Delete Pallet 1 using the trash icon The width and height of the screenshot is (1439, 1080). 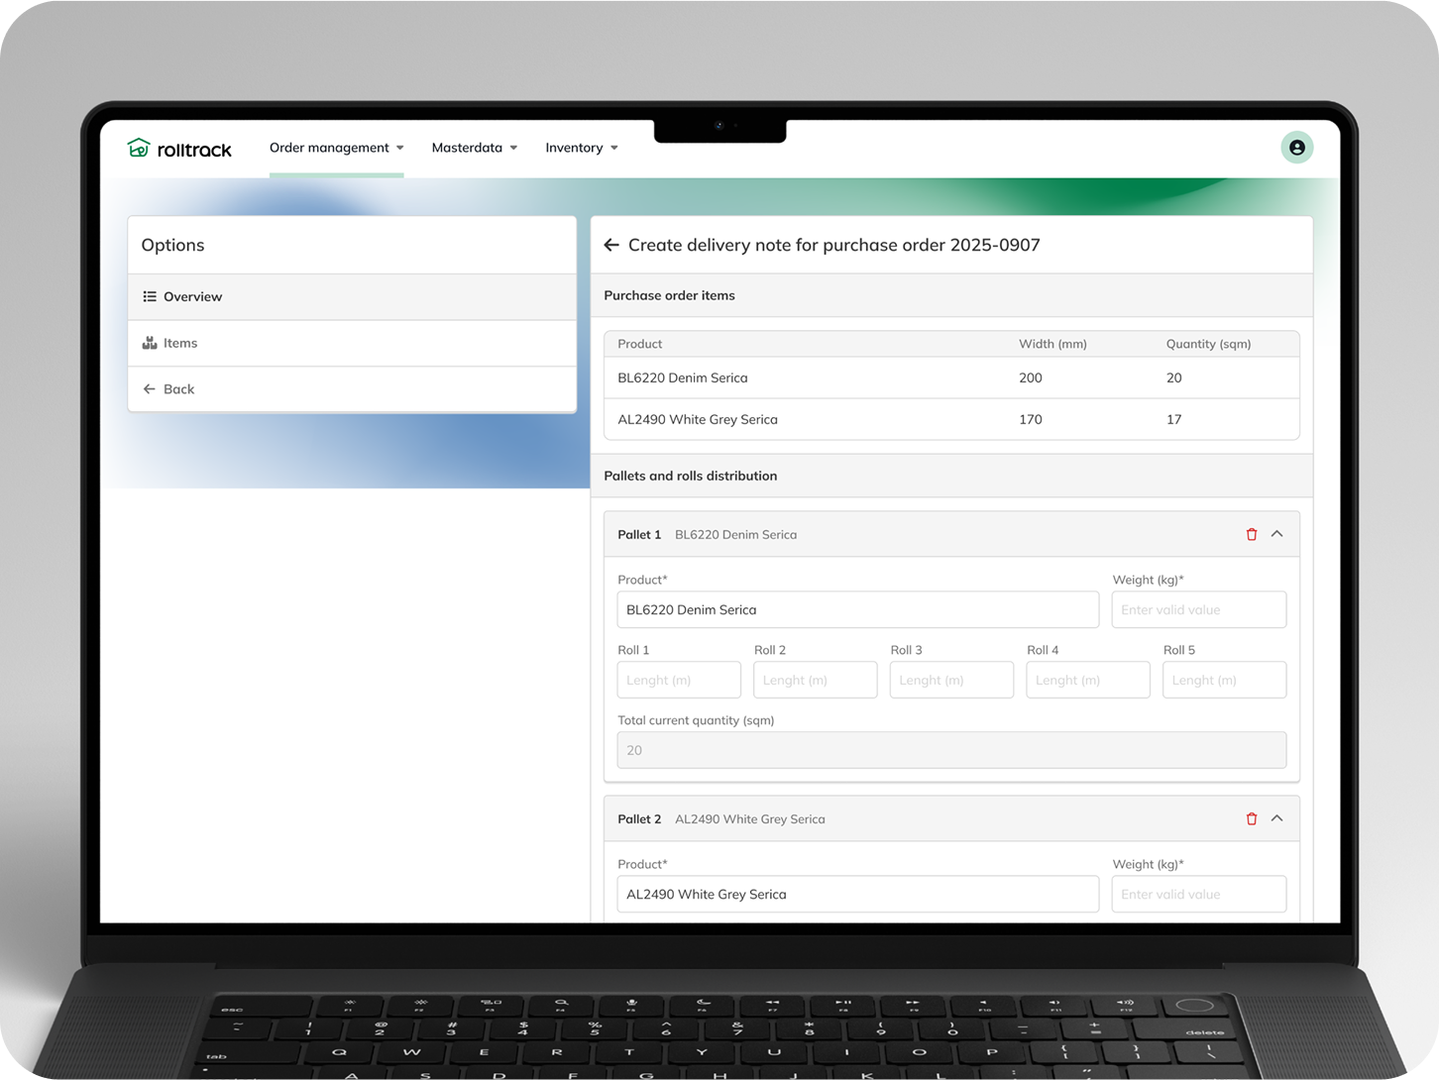pos(1251,534)
